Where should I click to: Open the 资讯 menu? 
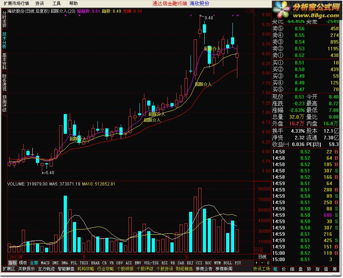click(39, 3)
